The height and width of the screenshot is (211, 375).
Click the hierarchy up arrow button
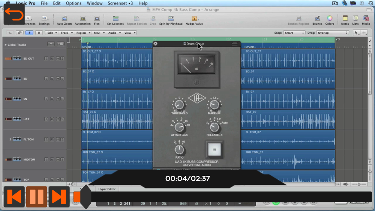[10, 33]
